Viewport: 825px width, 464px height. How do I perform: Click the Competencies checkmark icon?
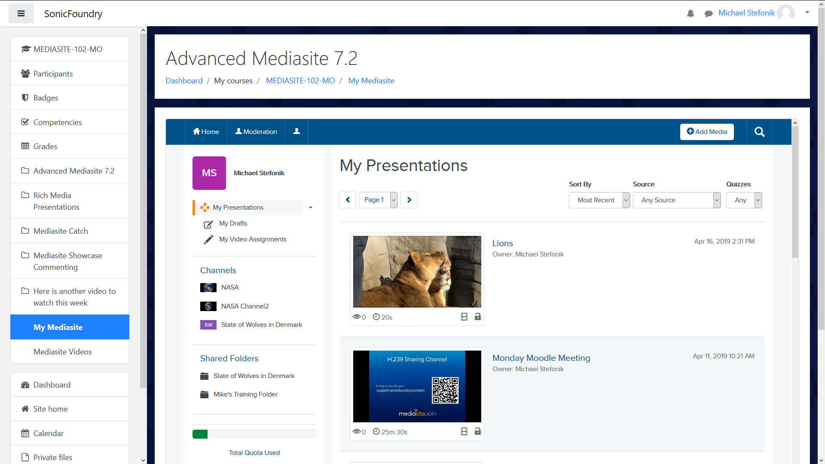pos(25,122)
